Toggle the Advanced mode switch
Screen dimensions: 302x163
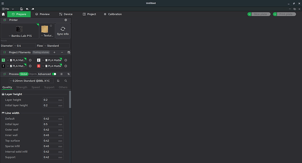[x=54, y=74]
